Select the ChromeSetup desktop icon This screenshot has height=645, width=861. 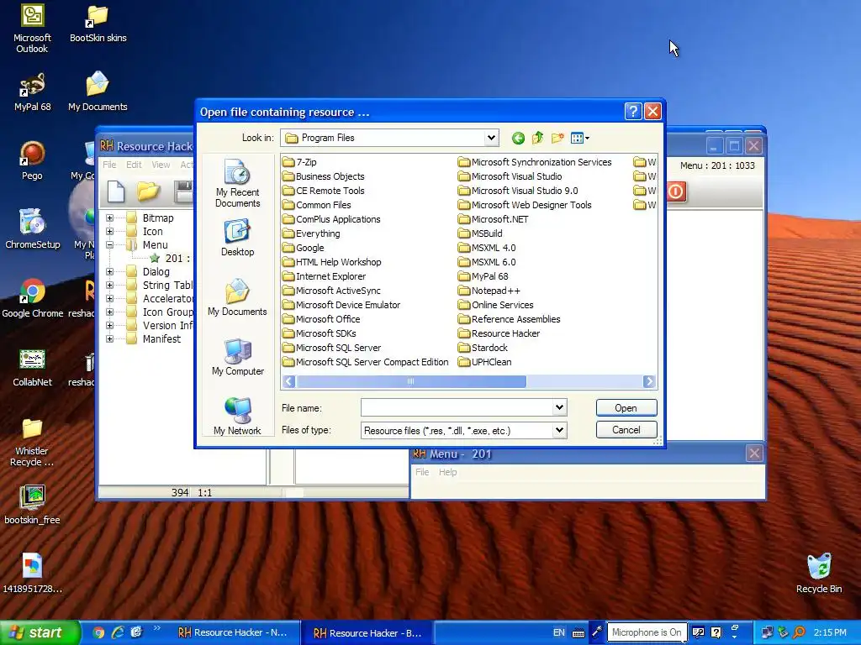coord(32,229)
